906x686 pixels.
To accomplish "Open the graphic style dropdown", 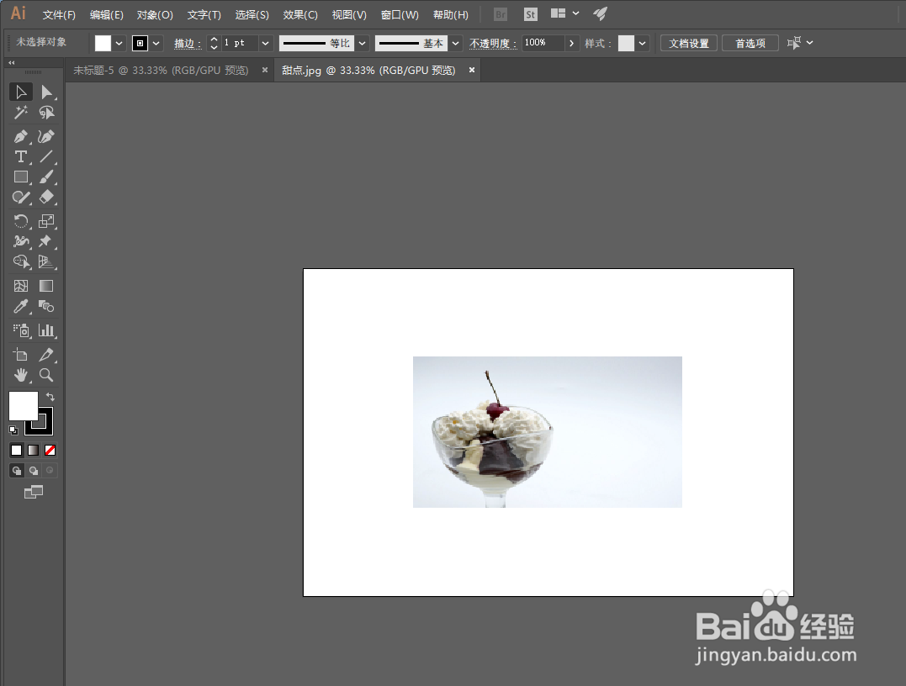I will [x=642, y=44].
